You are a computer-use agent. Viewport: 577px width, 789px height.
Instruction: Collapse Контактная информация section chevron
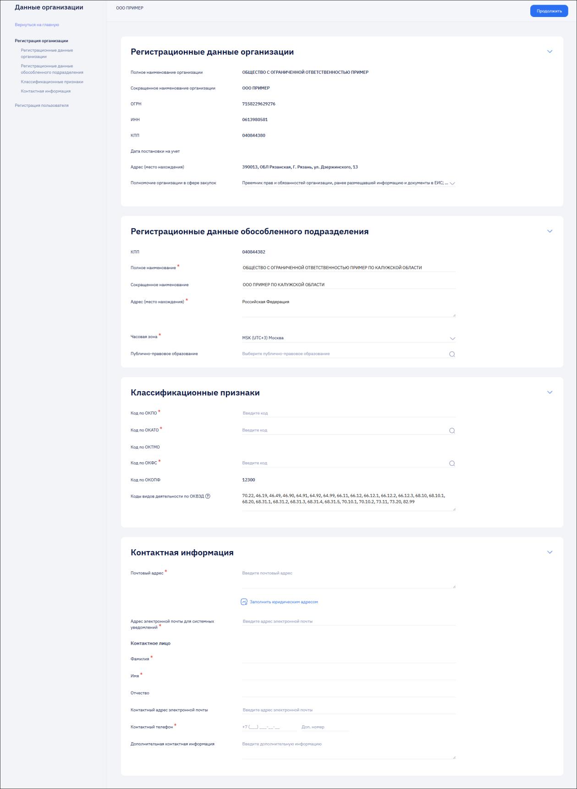click(550, 552)
